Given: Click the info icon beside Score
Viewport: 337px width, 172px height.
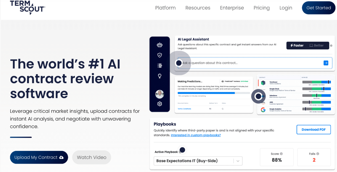Looking at the screenshot, I should (281, 154).
